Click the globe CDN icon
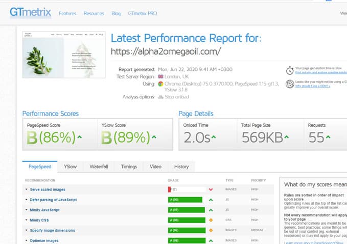Image resolution: width=347 pixels, height=244 pixels. pos(290,84)
